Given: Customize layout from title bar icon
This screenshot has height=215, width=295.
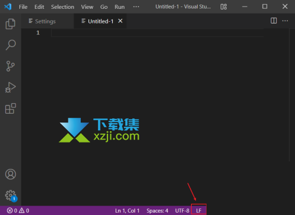Looking at the screenshot, I should (x=224, y=6).
